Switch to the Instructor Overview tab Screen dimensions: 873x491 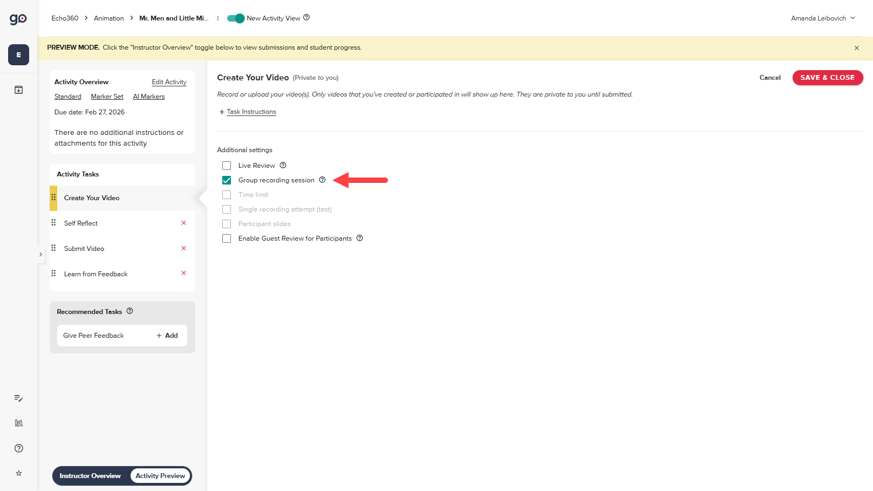90,476
